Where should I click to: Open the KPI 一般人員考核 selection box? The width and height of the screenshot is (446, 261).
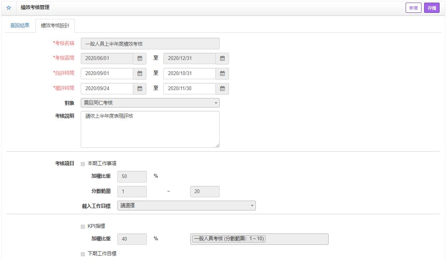pyautogui.click(x=259, y=239)
